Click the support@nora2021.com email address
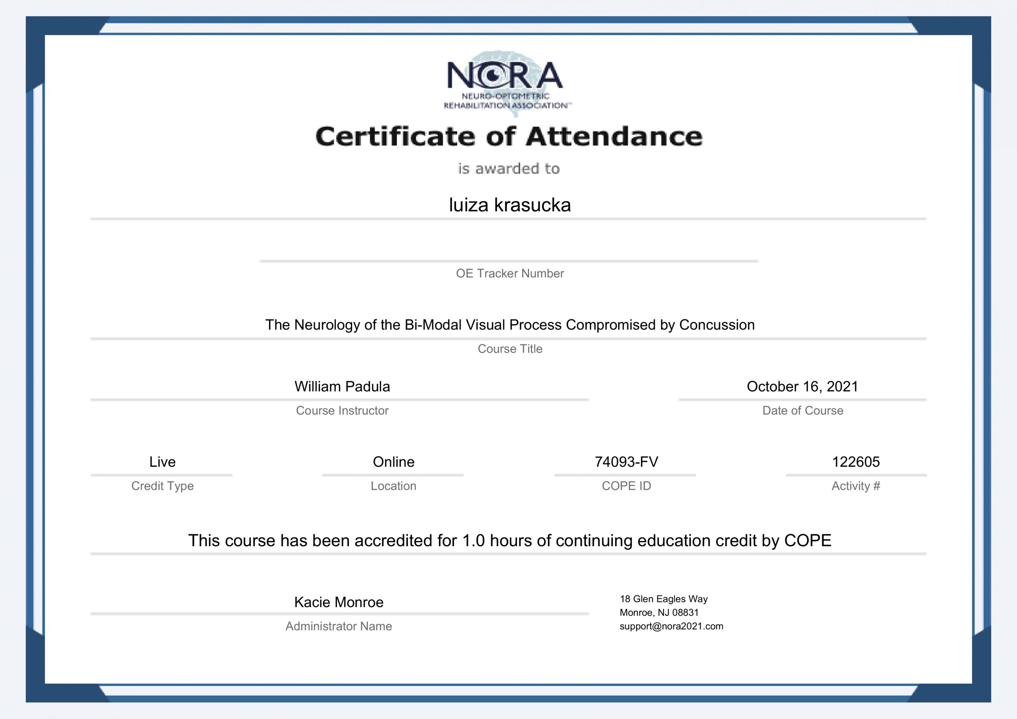This screenshot has width=1017, height=719. (671, 626)
